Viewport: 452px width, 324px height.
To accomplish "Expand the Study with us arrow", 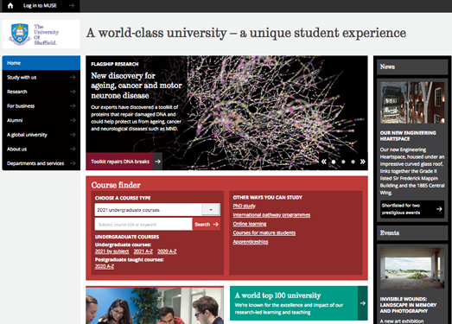I will (73, 77).
